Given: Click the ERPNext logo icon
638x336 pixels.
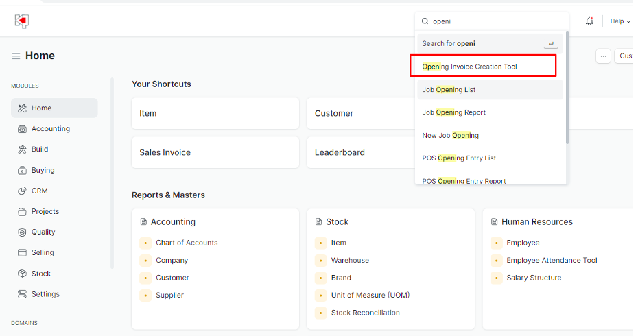Looking at the screenshot, I should point(22,21).
